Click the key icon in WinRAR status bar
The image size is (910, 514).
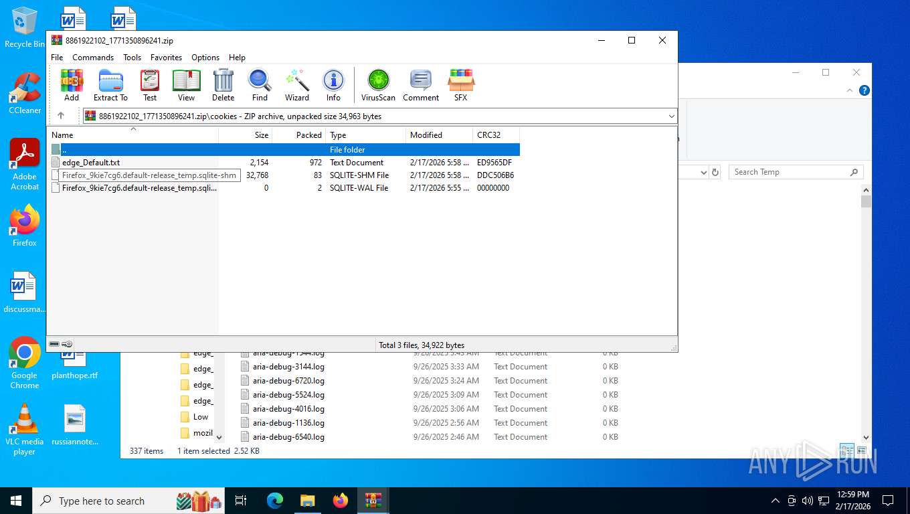coord(67,344)
